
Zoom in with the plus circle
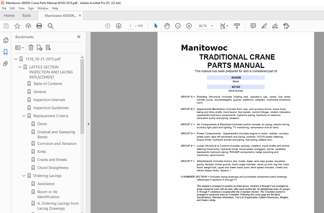coord(189,26)
